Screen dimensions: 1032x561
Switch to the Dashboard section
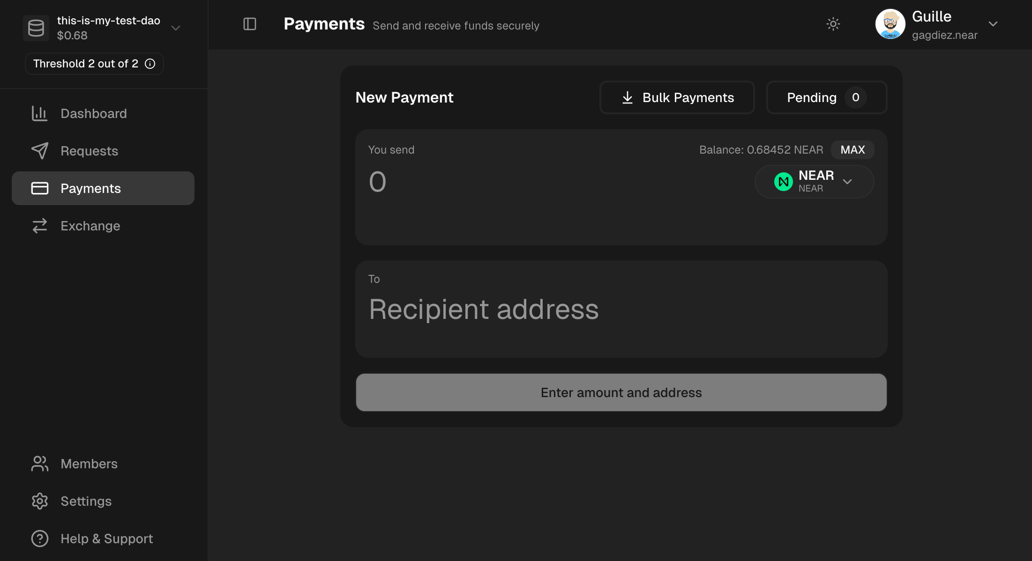tap(93, 113)
